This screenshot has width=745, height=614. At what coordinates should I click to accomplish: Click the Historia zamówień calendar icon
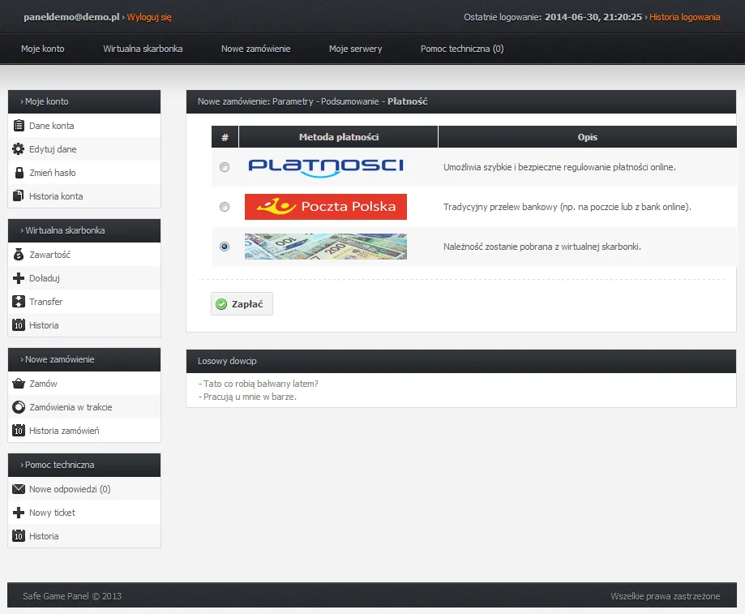19,431
